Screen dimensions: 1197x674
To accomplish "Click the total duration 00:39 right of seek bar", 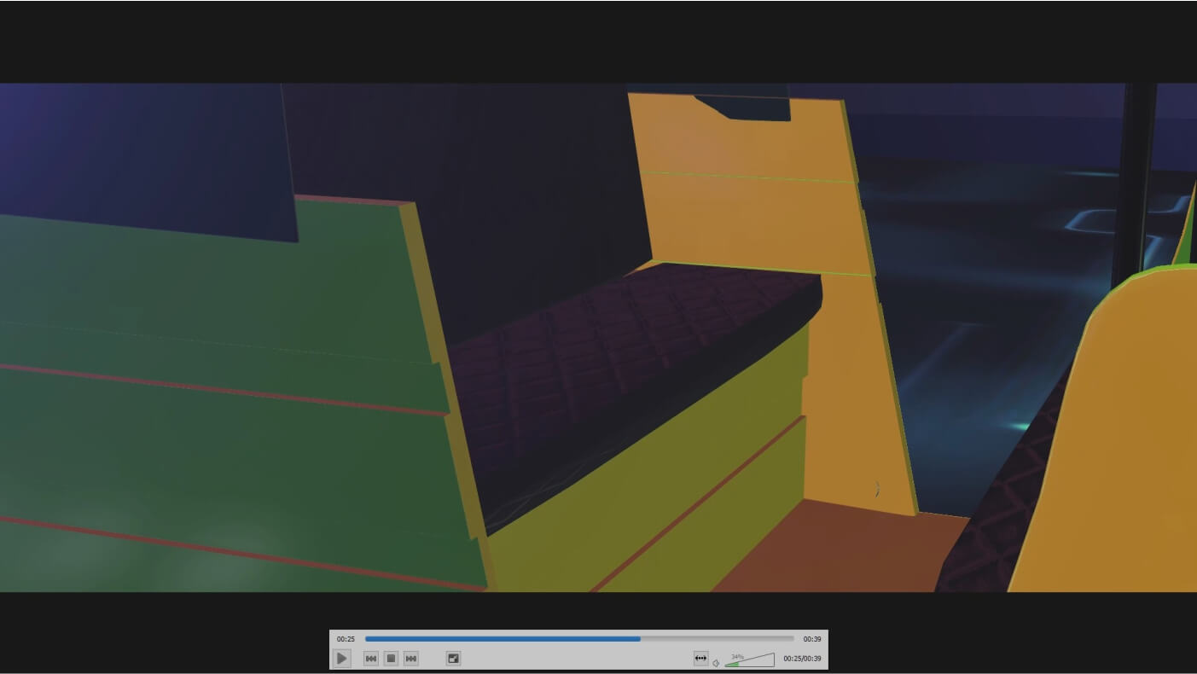I will [812, 639].
